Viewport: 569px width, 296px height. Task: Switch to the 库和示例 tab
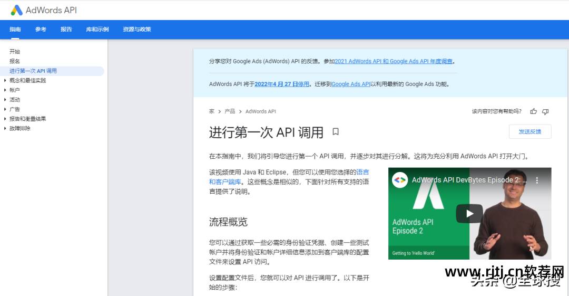pyautogui.click(x=97, y=30)
